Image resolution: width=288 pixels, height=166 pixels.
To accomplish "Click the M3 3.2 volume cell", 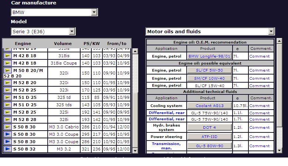I will (x=64, y=149).
